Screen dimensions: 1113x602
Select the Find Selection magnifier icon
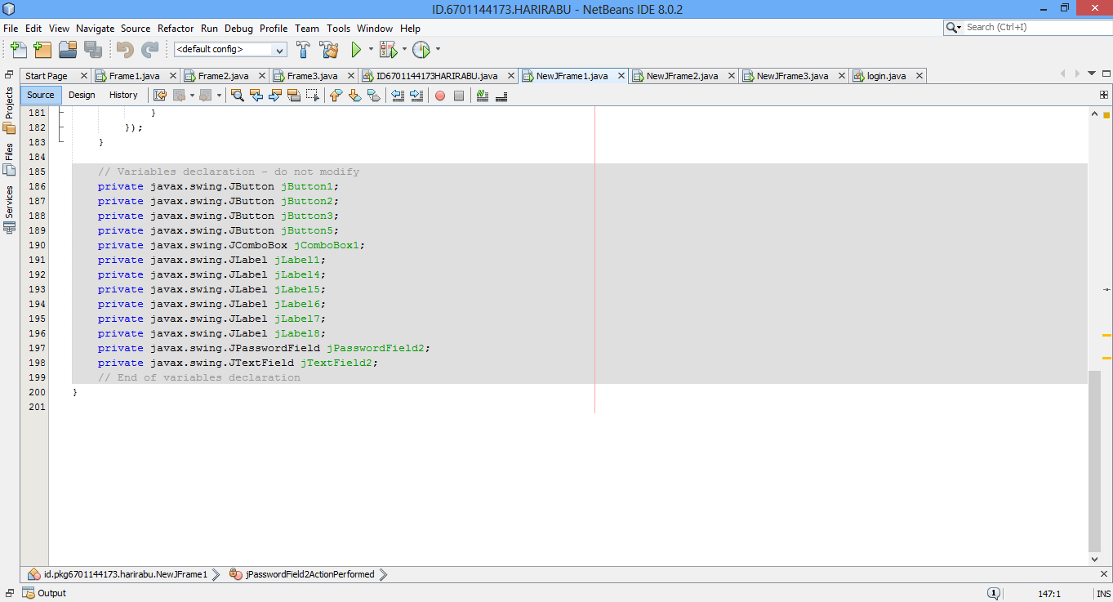(237, 96)
